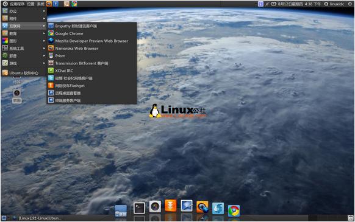Viewport: 355px width, 222px height.
Task: Click the power session button
Action: [350, 4]
